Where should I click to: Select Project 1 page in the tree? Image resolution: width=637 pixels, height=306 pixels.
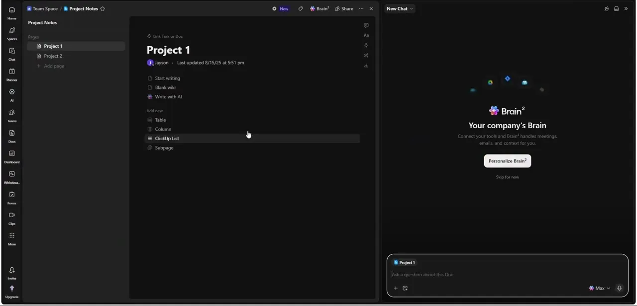[x=76, y=46]
